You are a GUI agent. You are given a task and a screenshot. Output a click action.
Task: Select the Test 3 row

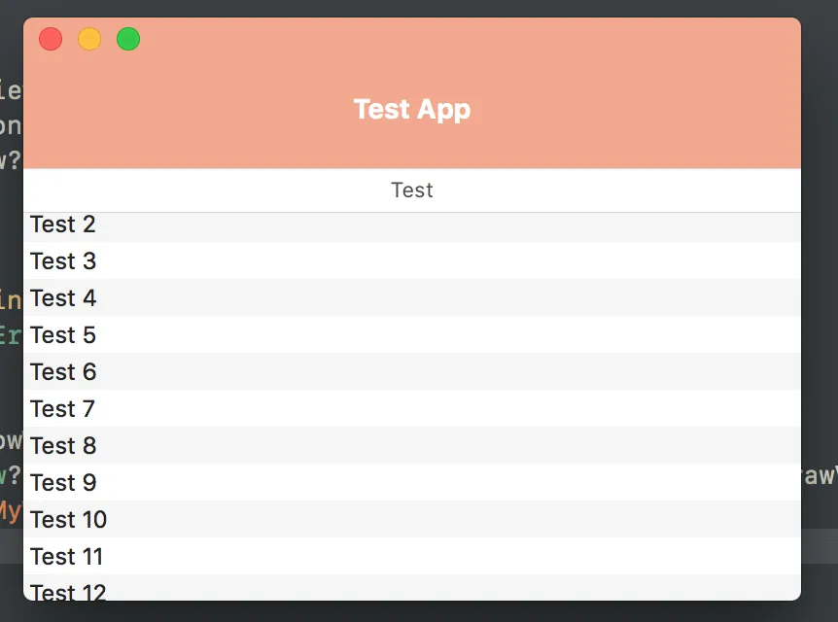coord(63,261)
